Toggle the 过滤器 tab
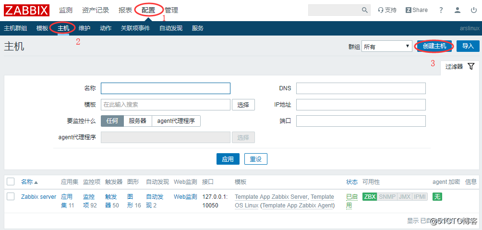This screenshot has height=230, width=482. (x=460, y=66)
